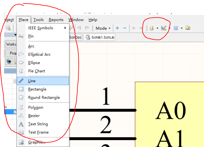Click pin number 2 label

(106, 125)
